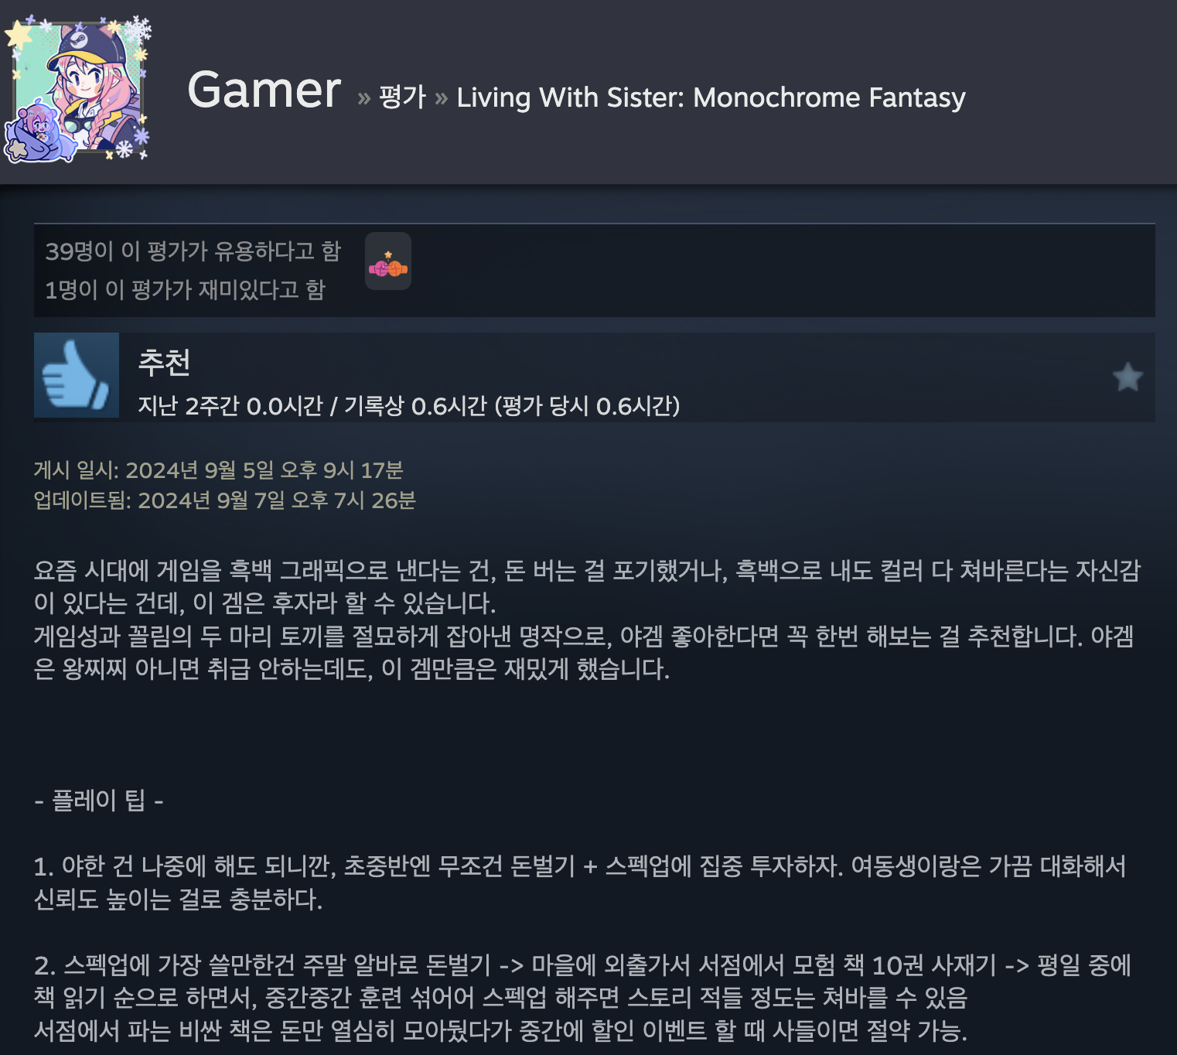This screenshot has height=1055, width=1177.
Task: Click the last line starting 서점에서 파는
Action: coord(501,1030)
